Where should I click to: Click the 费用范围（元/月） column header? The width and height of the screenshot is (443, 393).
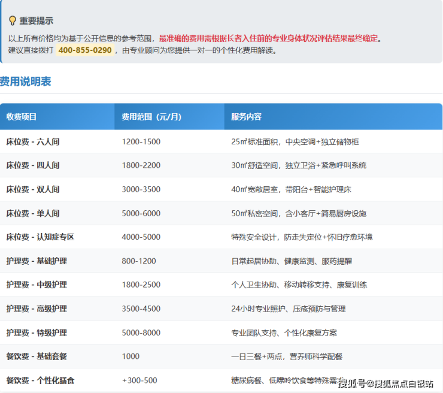[151, 117]
